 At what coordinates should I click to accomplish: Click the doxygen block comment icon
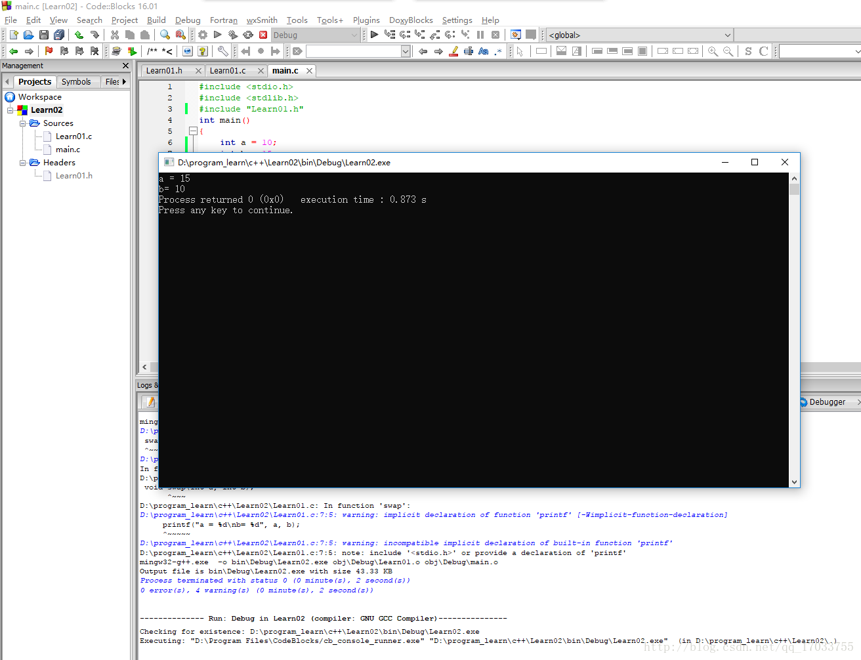152,51
